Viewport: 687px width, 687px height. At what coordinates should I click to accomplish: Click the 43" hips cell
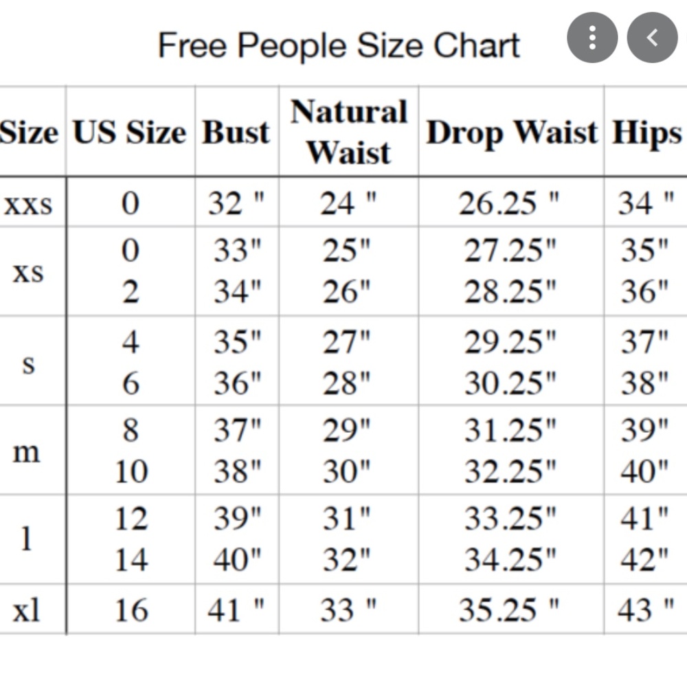(645, 610)
